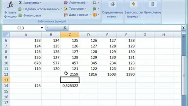Click the vertical scrollbar thumb
The height and width of the screenshot is (106, 188).
[x=183, y=75]
